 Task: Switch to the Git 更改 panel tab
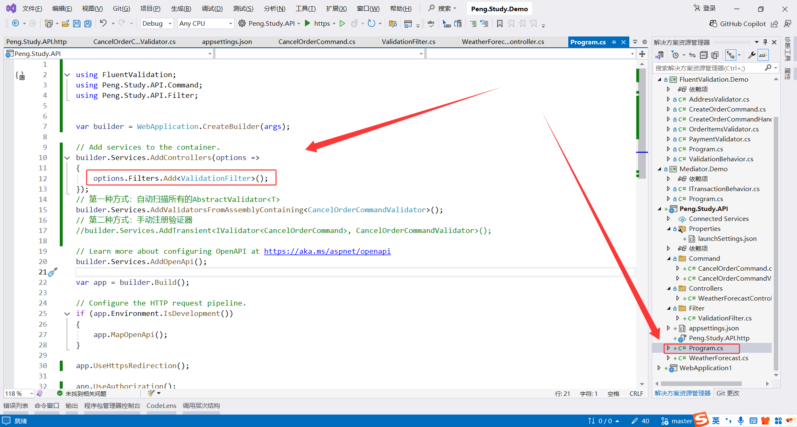pos(728,393)
